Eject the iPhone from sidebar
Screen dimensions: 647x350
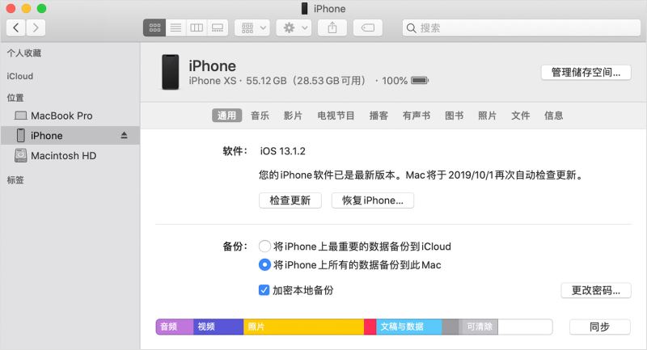point(124,135)
